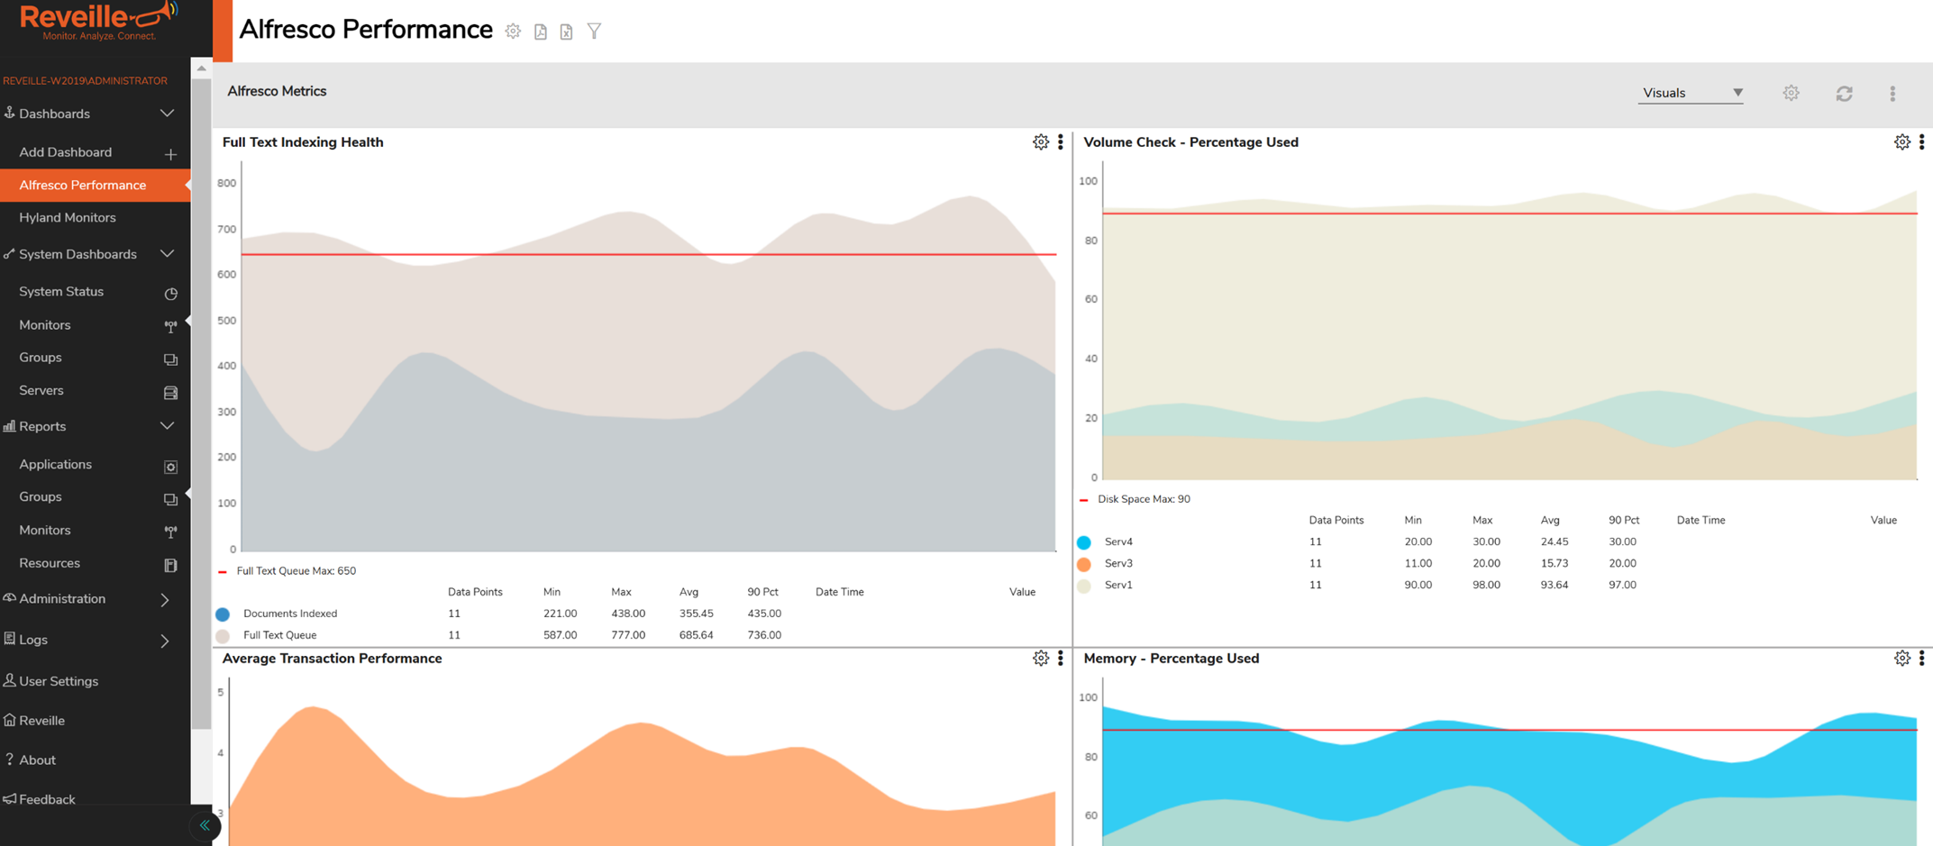Click the Reveille logo
Screen dimensions: 1933x846
point(97,22)
